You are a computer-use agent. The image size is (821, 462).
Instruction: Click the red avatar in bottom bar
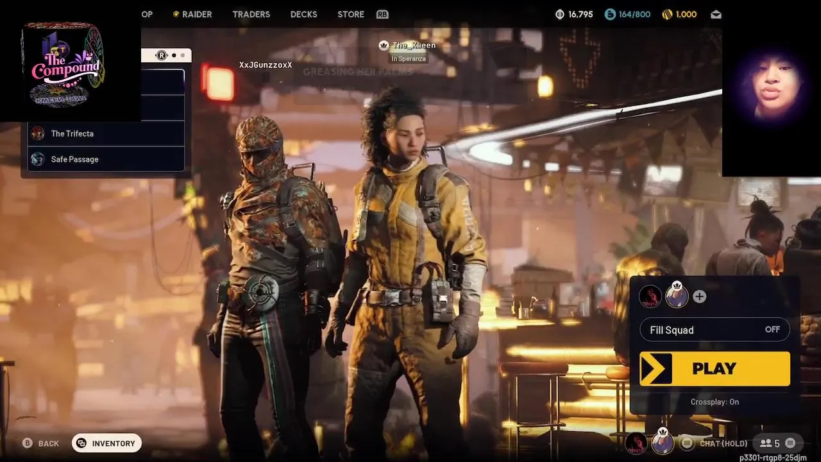coord(636,443)
